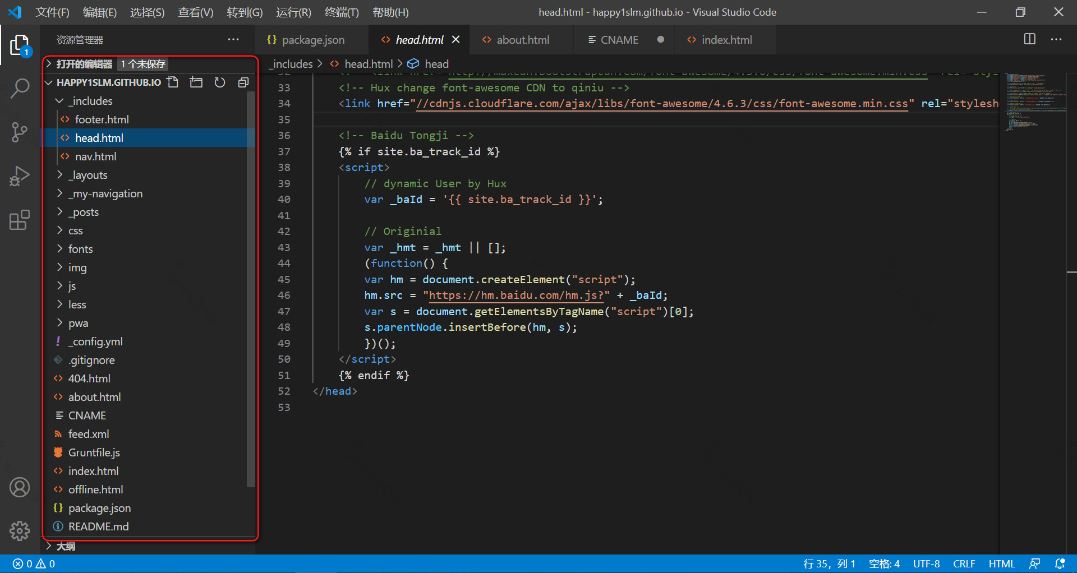Open .gitignore in the file tree
The width and height of the screenshot is (1077, 573).
tap(92, 360)
